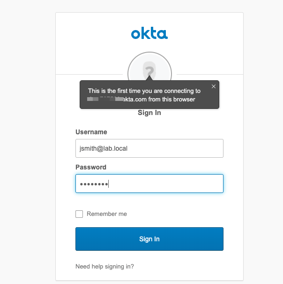Screen dimensions: 283x284
Task: Click the Password field label
Action: click(91, 167)
